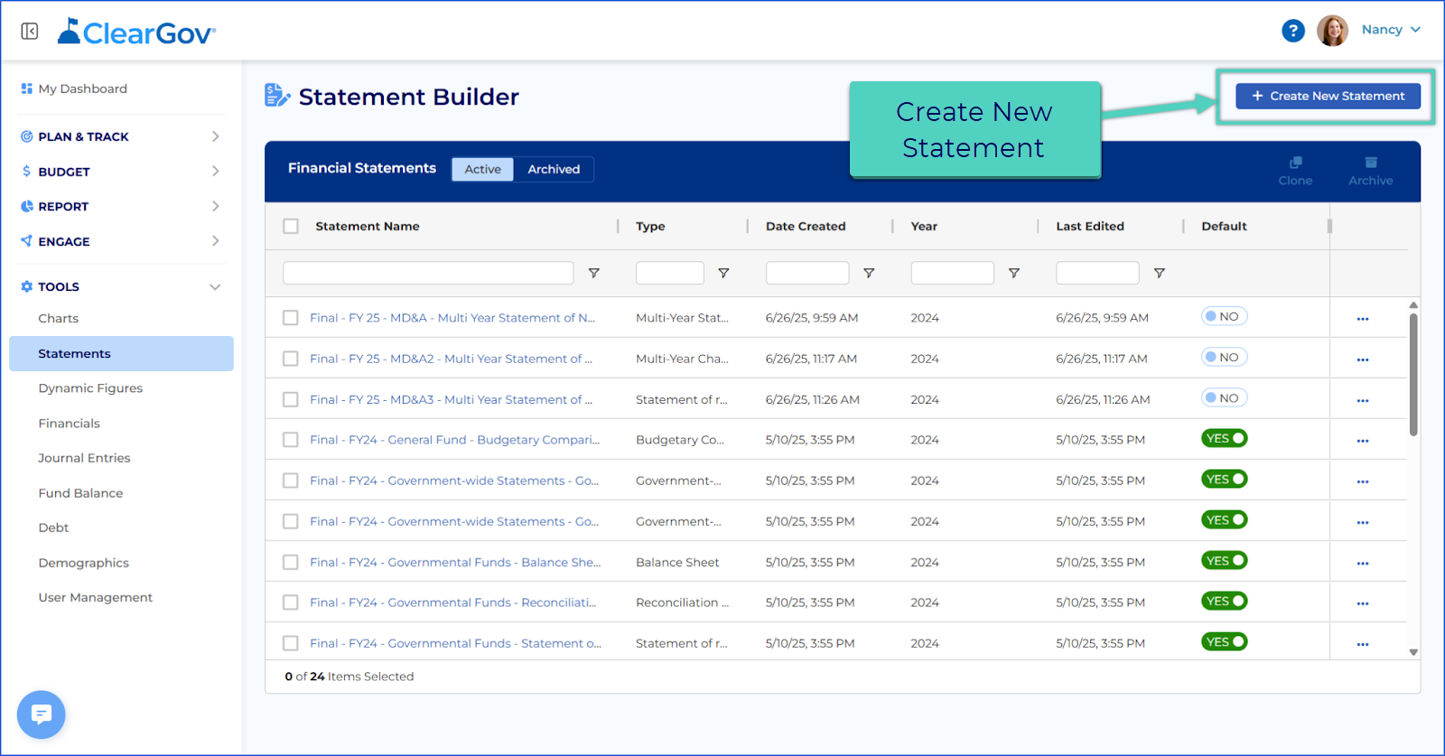The height and width of the screenshot is (756, 1445).
Task: Select checkbox for General Fund Budgetary row
Action: tap(291, 440)
